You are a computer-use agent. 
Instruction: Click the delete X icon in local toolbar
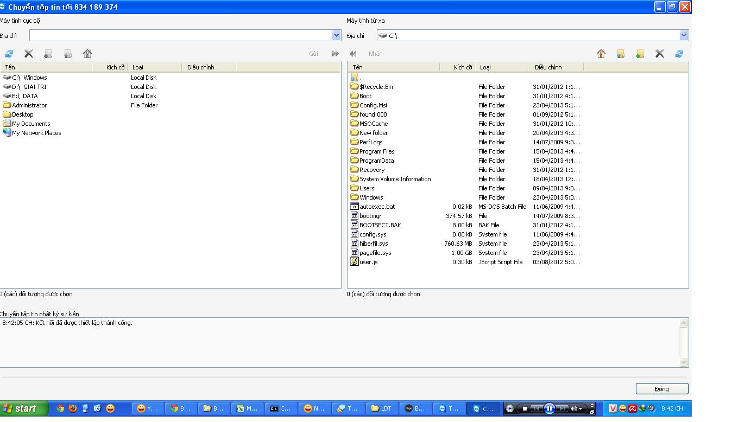pos(29,54)
